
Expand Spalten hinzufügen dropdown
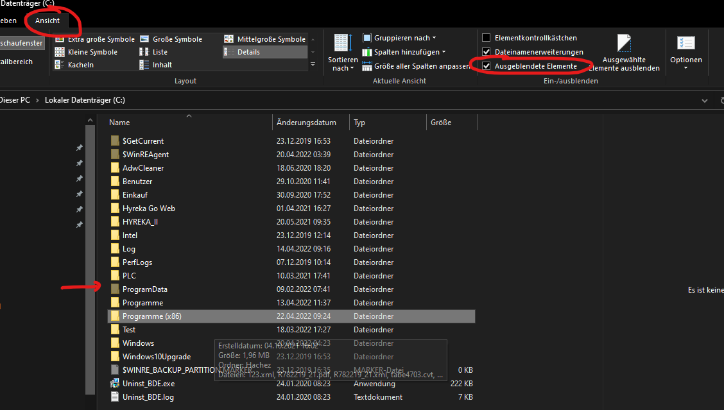404,52
